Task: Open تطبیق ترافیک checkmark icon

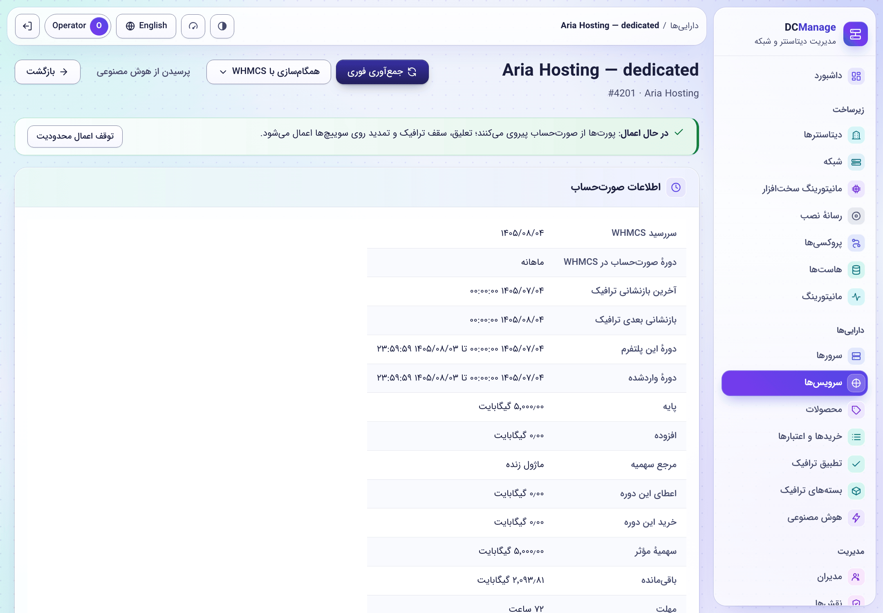Action: pyautogui.click(x=856, y=464)
